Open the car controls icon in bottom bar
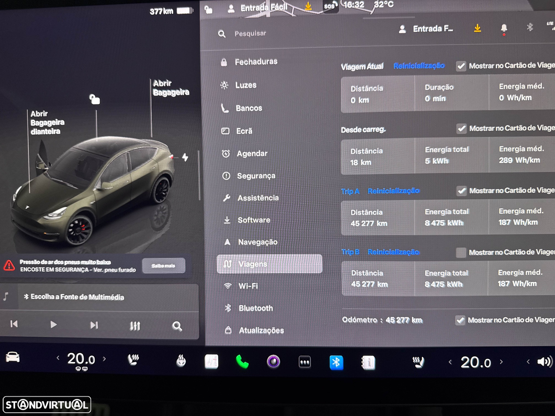555x416 pixels. click(12, 357)
